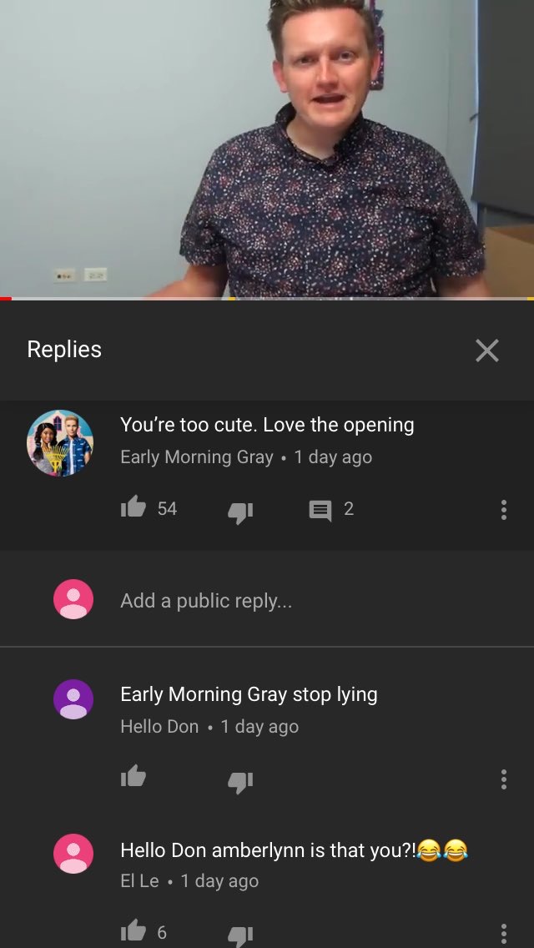Close the Replies panel

point(486,350)
